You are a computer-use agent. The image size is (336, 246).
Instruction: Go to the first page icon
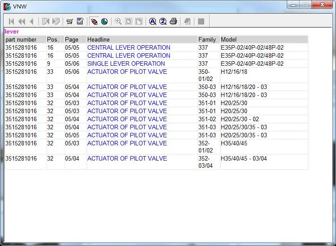coord(11,21)
